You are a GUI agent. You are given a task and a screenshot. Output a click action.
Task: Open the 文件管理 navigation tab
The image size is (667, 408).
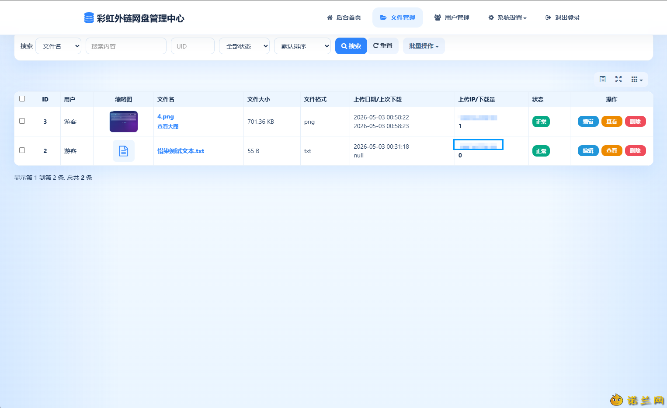tap(398, 17)
